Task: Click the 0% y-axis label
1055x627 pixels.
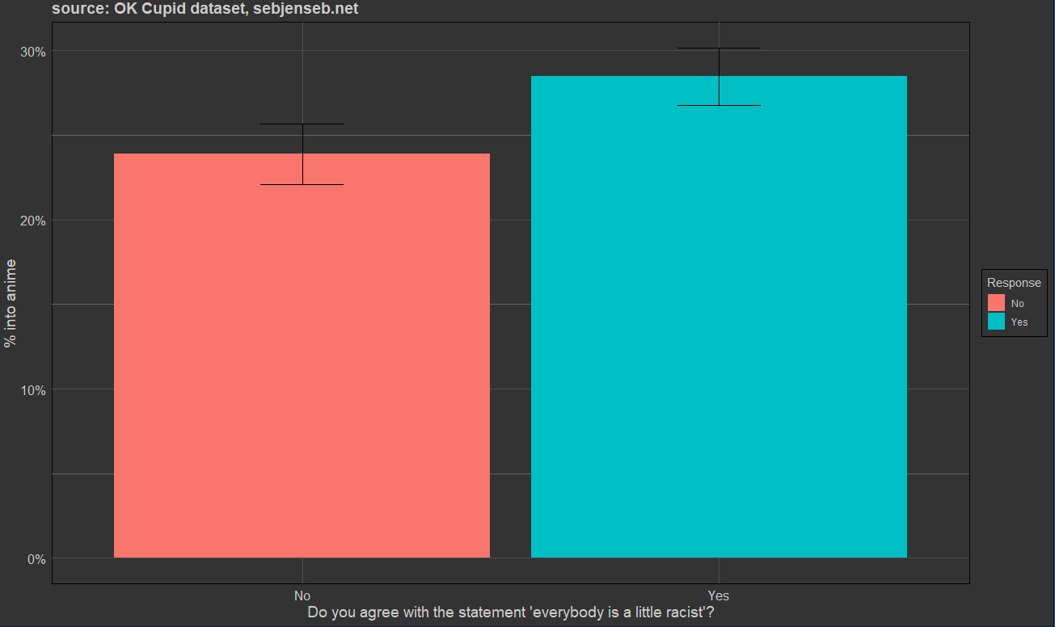Action: [x=37, y=558]
